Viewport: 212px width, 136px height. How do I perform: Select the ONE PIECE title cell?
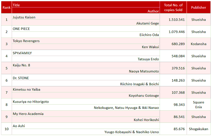coord(86,29)
